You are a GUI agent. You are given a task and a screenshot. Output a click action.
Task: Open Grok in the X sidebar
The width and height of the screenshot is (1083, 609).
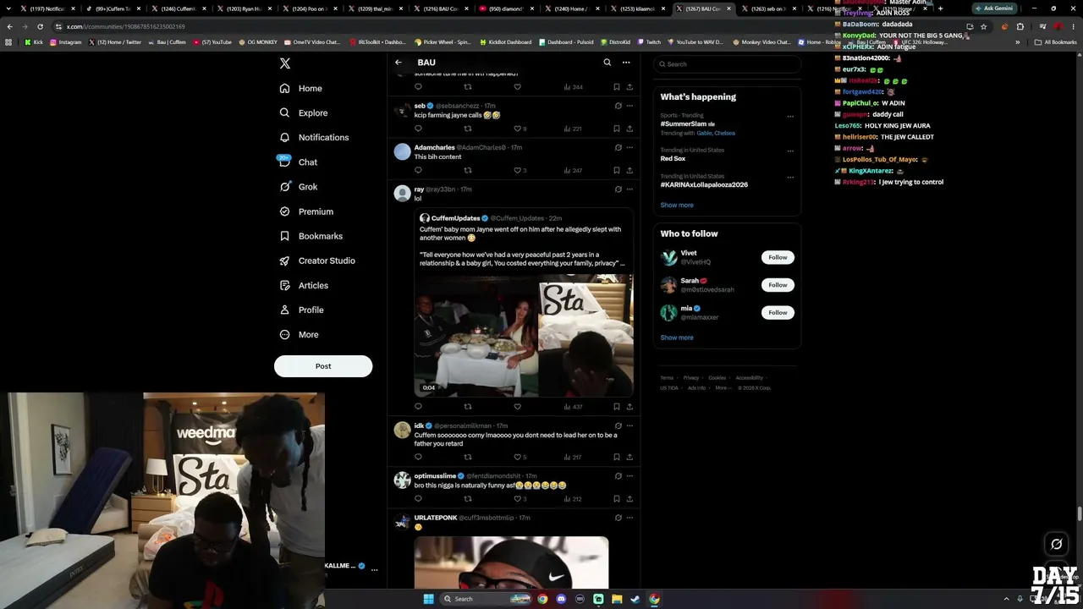click(x=299, y=186)
